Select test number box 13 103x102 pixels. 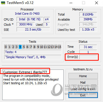pos(52,47)
